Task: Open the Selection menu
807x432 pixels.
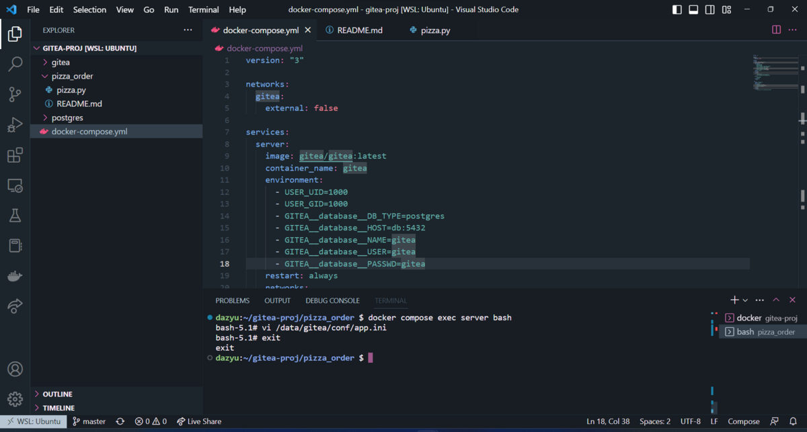Action: 89,9
